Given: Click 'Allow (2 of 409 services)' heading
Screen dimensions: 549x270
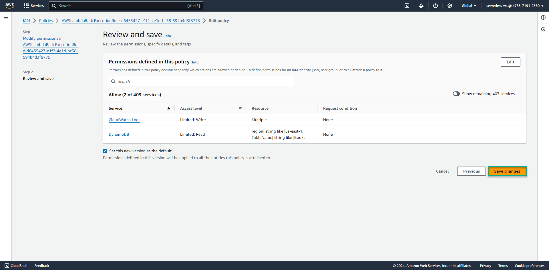Looking at the screenshot, I should (x=135, y=95).
